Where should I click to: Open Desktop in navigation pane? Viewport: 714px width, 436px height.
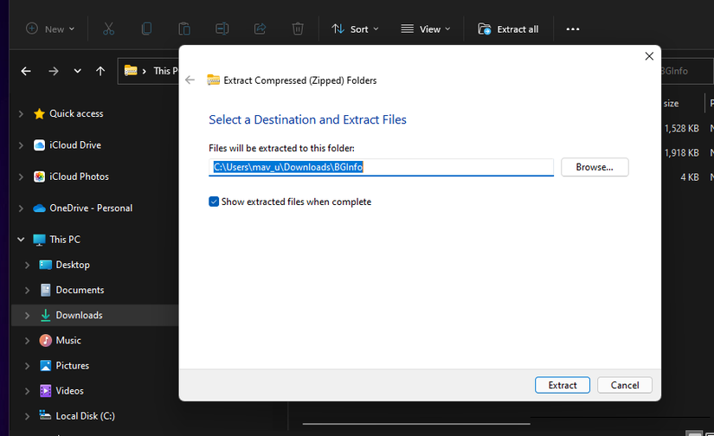pos(73,265)
